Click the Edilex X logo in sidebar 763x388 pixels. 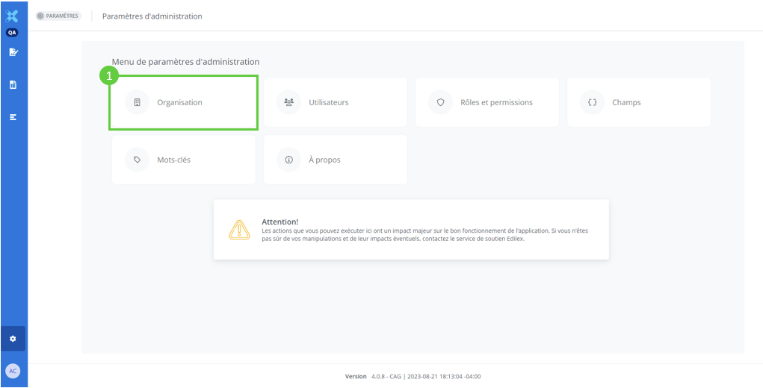tap(12, 16)
